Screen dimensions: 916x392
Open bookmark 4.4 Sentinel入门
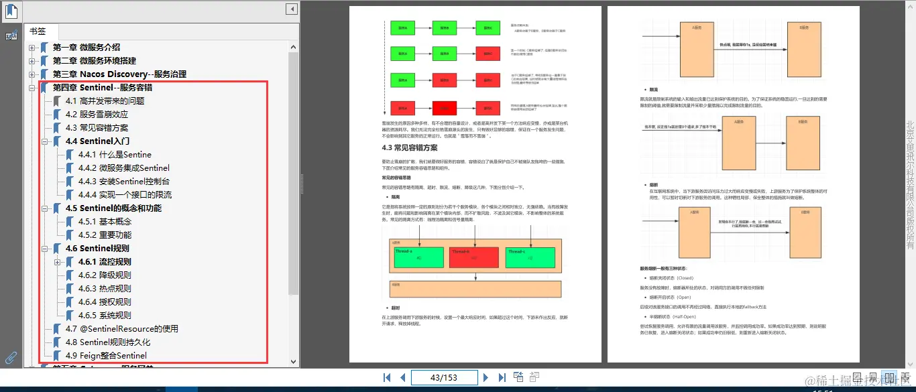(x=97, y=141)
